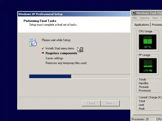
Task: Click the Handles label under Totals
Action: 144,83
